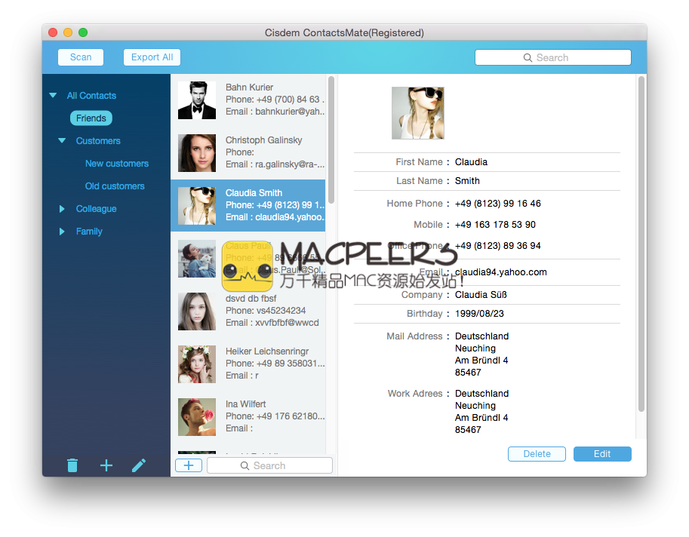Expand the Colleague group
The height and width of the screenshot is (537, 689).
tap(62, 209)
